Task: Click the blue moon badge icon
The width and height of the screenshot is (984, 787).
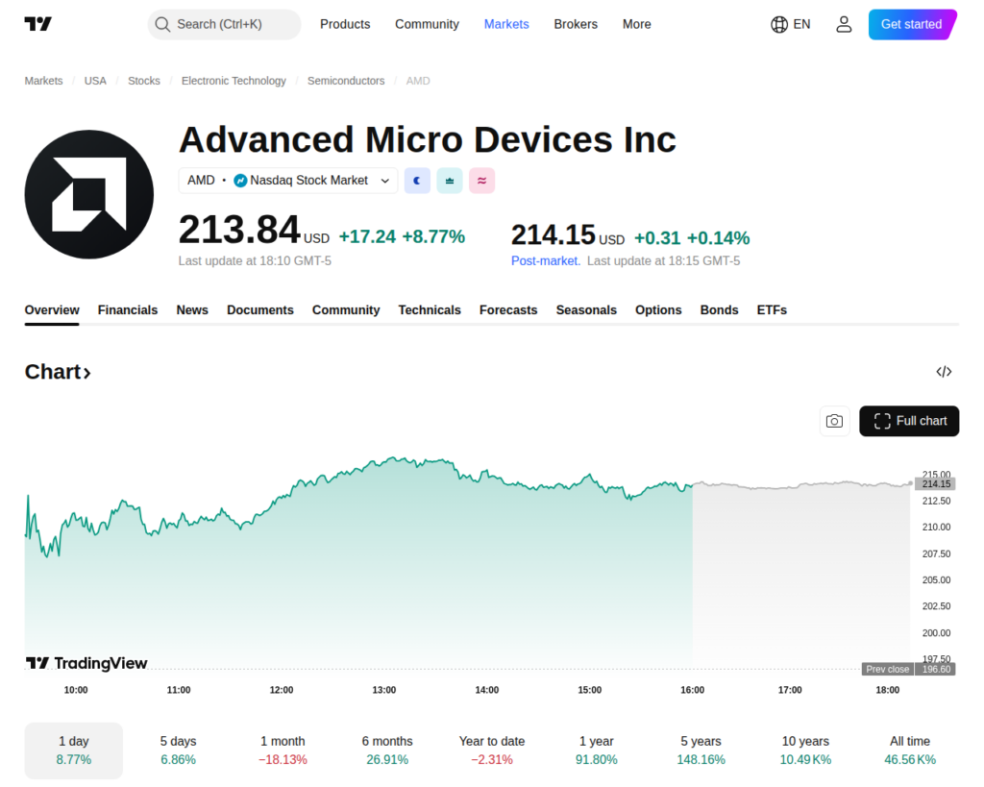Action: click(417, 180)
